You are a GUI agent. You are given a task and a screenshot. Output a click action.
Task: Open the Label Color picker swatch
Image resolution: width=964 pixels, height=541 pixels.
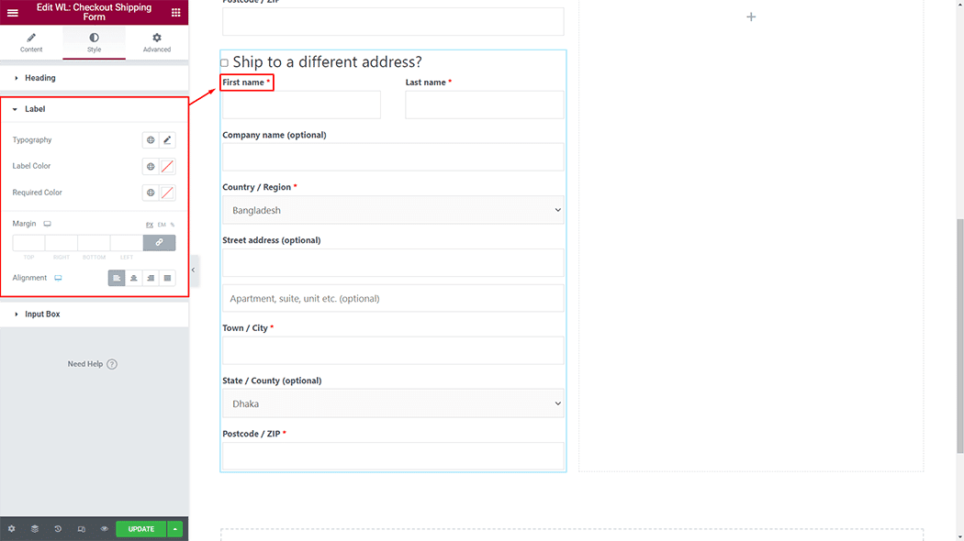coord(167,167)
